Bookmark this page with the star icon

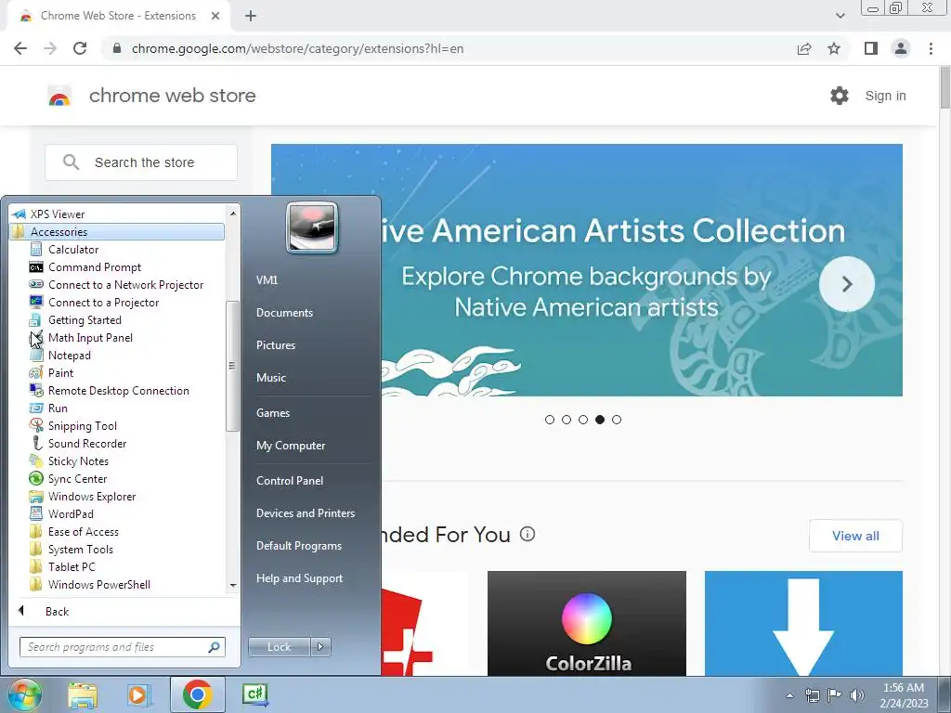(834, 48)
